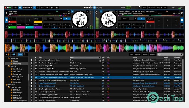The image size is (189, 108).
Task: Open the Help dropdown menu
Action: click(160, 8)
